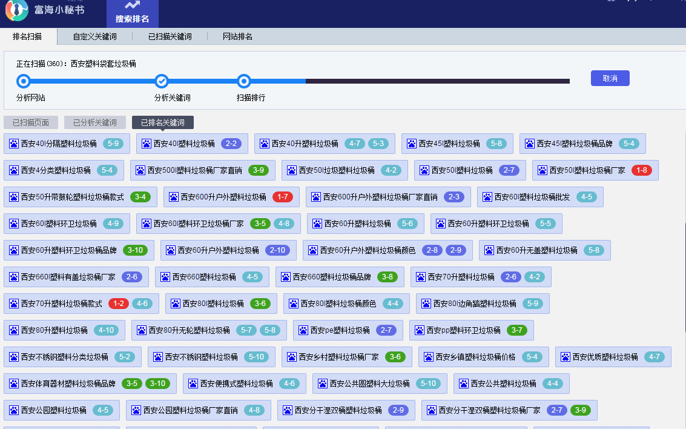Click the 富海小秘书 app logo icon
Image resolution: width=686 pixels, height=429 pixels.
17,9
